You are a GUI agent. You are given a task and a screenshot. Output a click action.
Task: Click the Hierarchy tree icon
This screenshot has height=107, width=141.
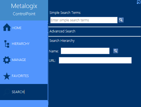click(x=7, y=44)
